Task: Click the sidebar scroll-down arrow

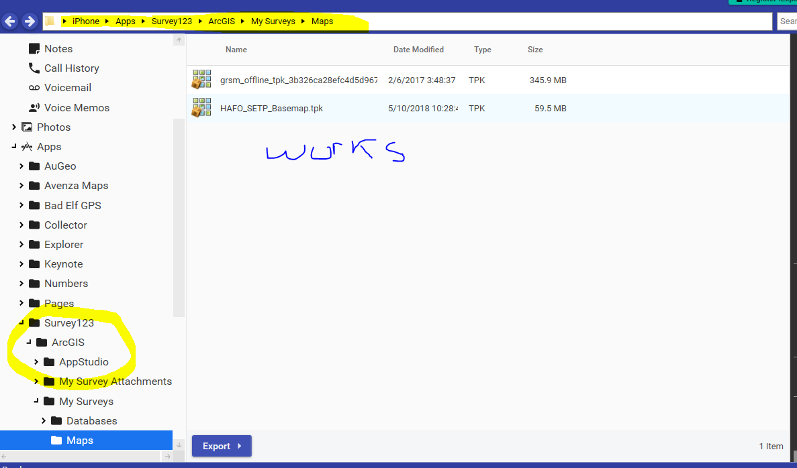Action: (179, 445)
